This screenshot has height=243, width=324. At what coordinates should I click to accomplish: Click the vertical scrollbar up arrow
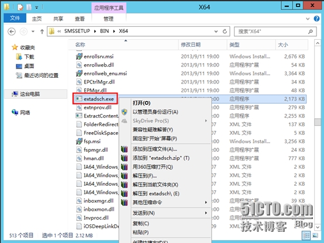click(318, 43)
